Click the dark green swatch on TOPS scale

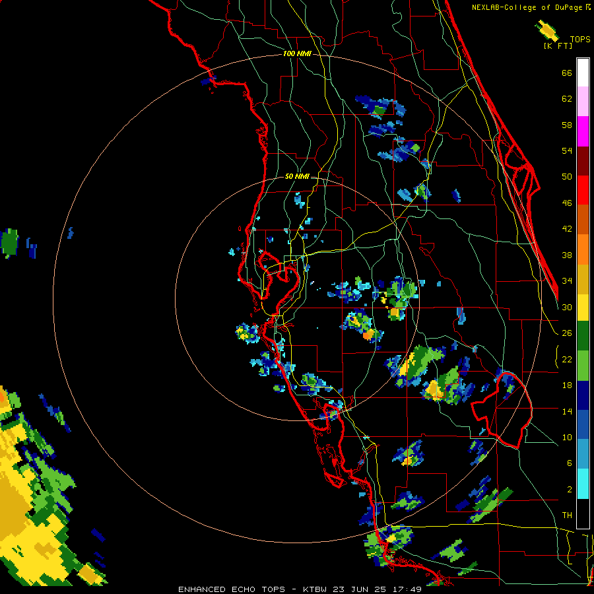(583, 336)
